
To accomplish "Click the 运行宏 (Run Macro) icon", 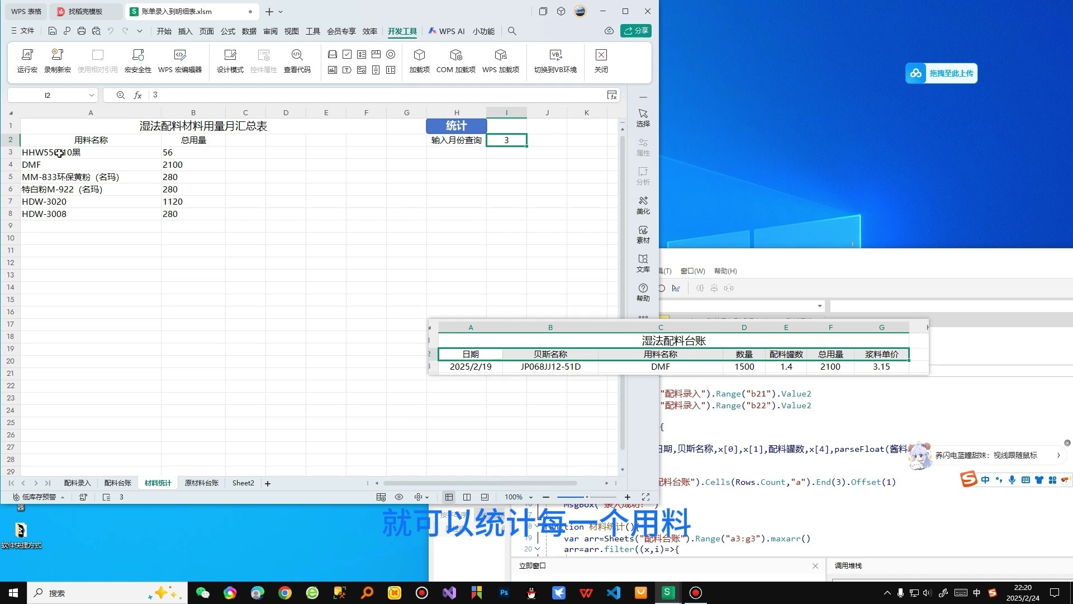I will [26, 61].
